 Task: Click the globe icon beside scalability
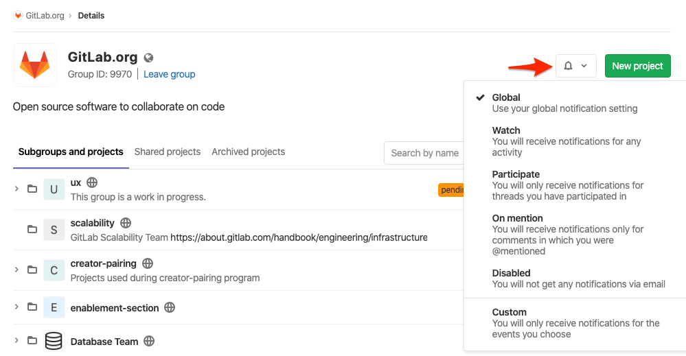[x=126, y=223]
